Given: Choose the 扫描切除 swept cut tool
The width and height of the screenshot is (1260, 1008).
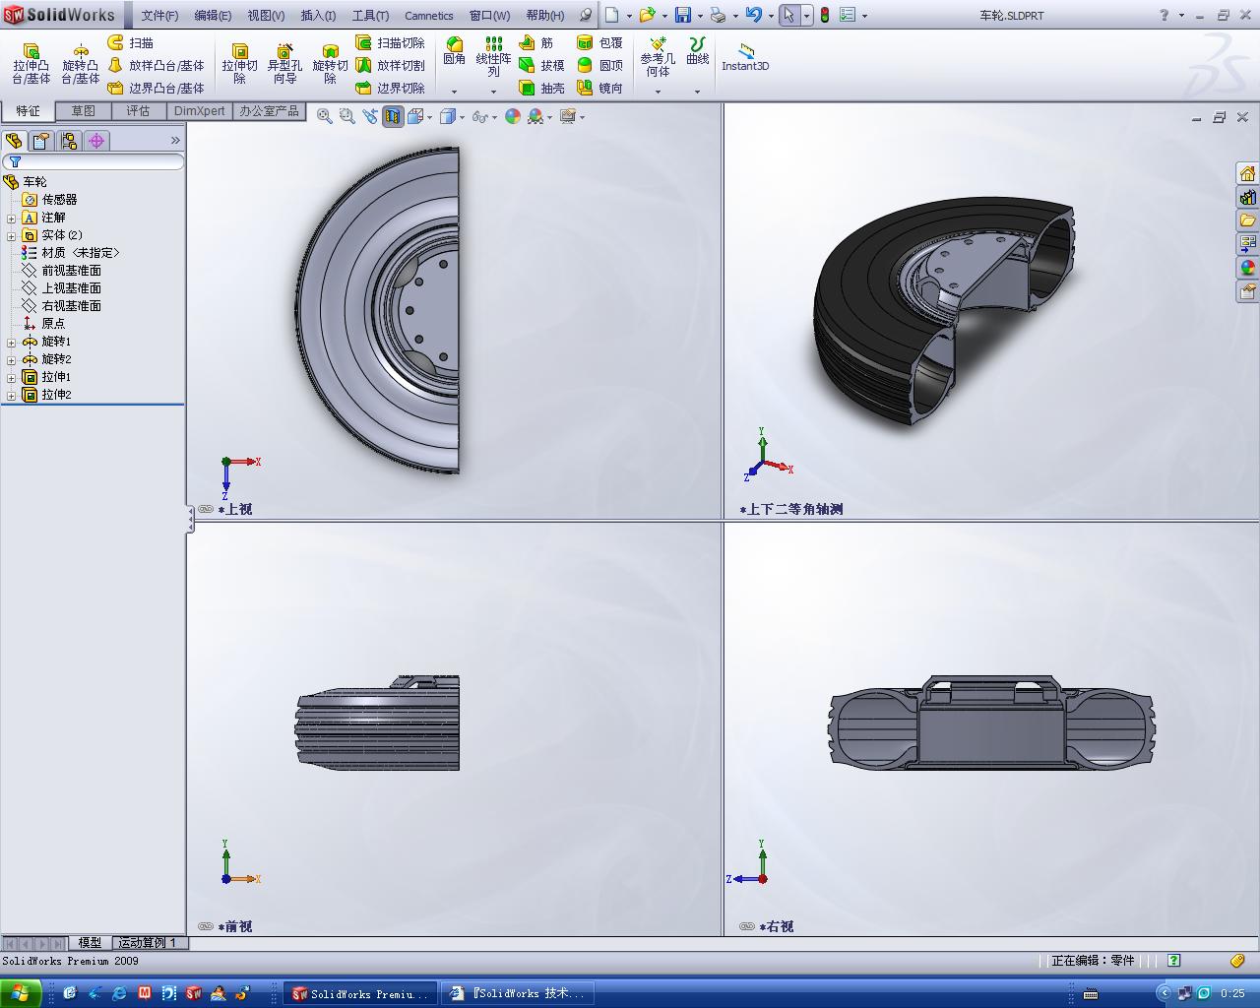Looking at the screenshot, I should [390, 42].
